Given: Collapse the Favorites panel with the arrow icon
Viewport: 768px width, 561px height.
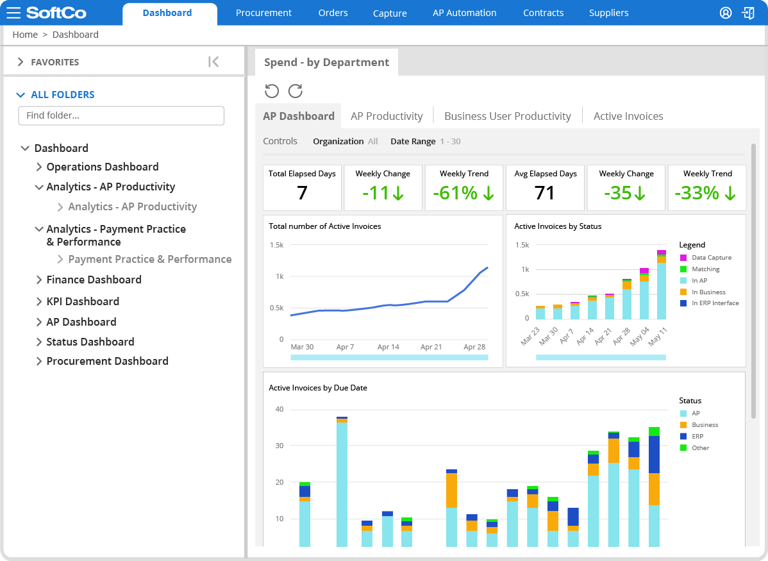Looking at the screenshot, I should [x=212, y=61].
